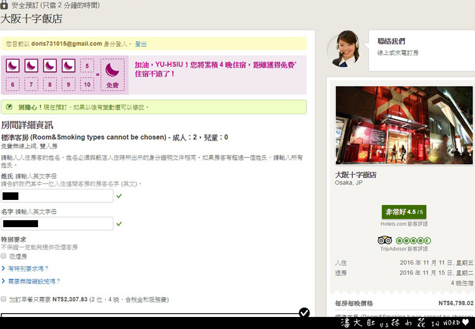Click the black circular checkmark icon

pyautogui.click(x=304, y=313)
